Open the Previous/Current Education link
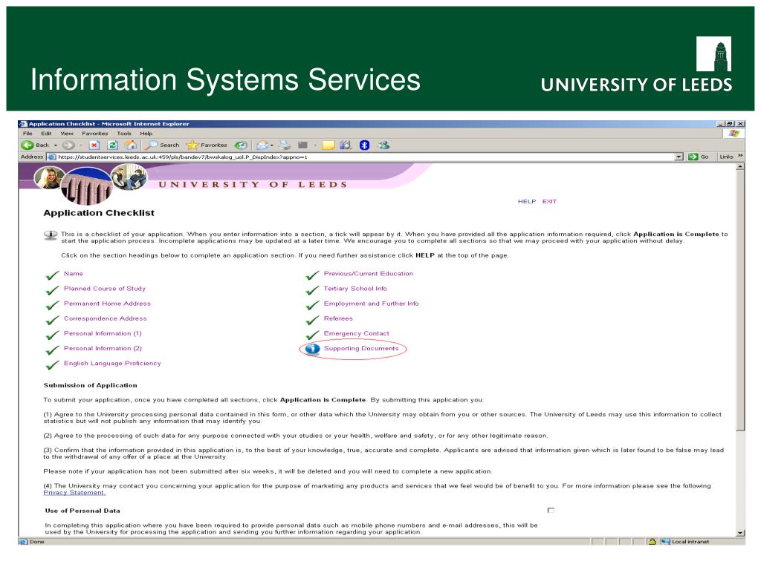761x570 pixels. 369,273
